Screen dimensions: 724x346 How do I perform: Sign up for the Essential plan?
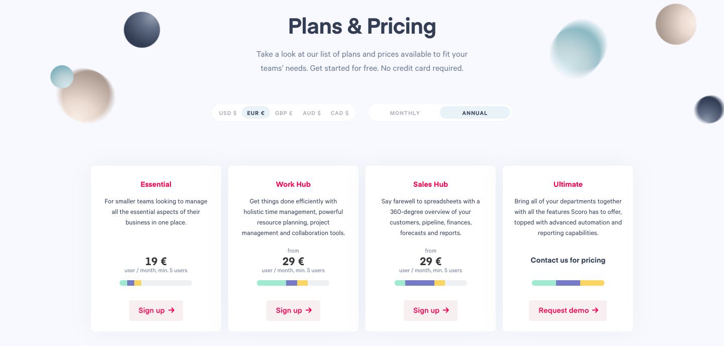(x=156, y=310)
